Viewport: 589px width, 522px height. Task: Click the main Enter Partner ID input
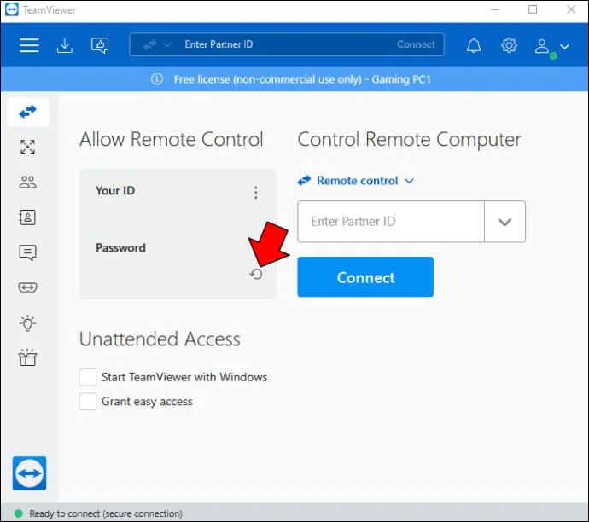391,222
